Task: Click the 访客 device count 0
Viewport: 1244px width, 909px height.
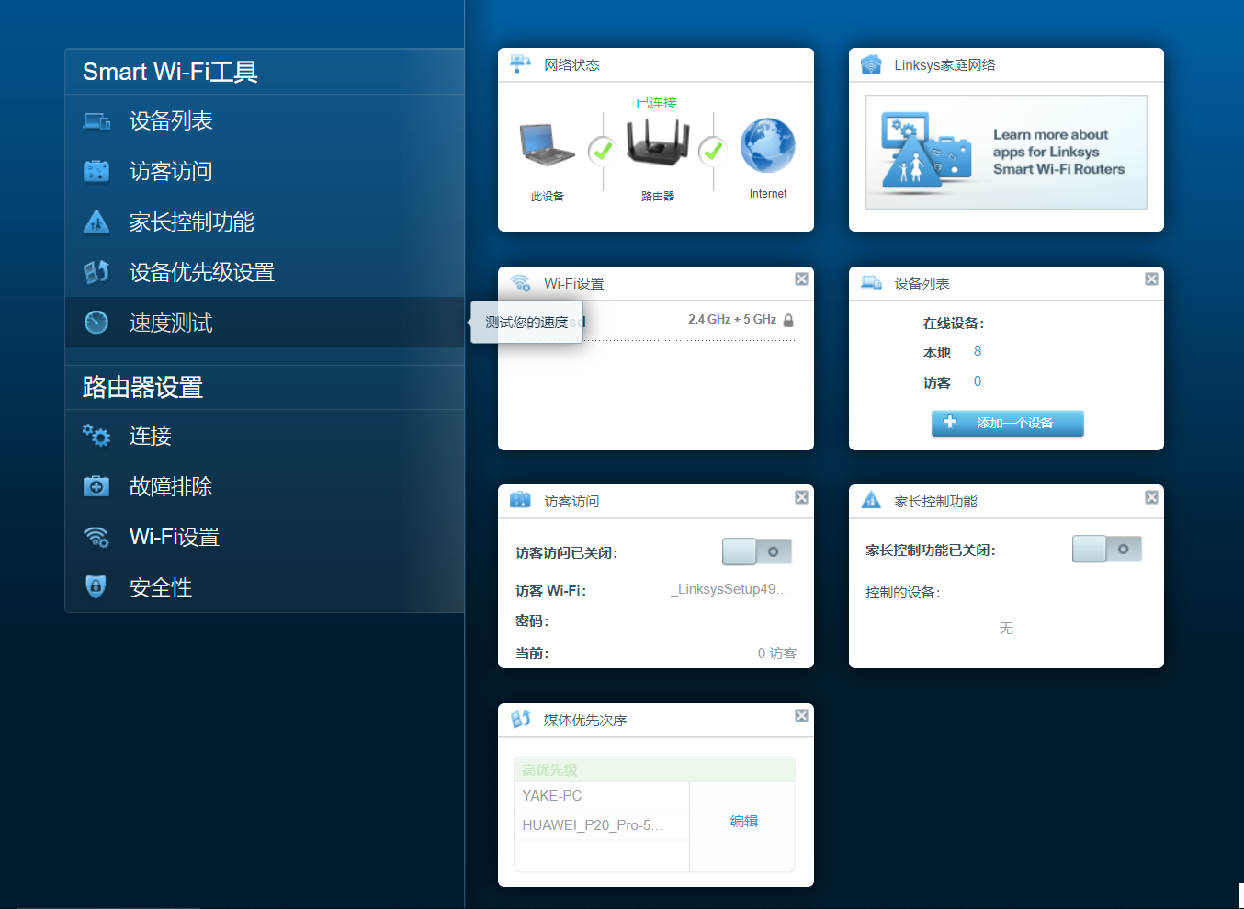Action: (x=978, y=381)
